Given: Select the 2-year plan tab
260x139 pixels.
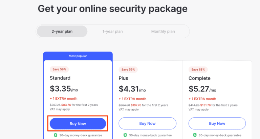Looking at the screenshot, I should [x=62, y=32].
